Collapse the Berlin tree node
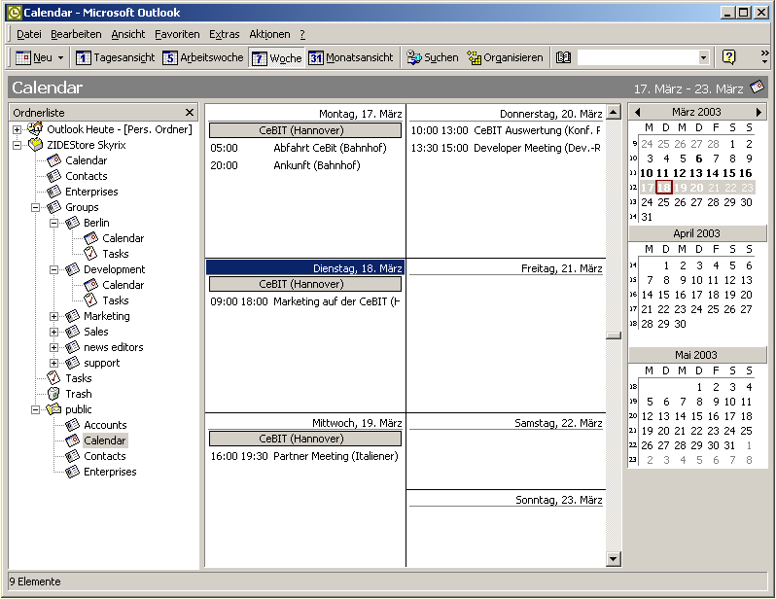Screen dimensions: 776x599 tap(54, 224)
